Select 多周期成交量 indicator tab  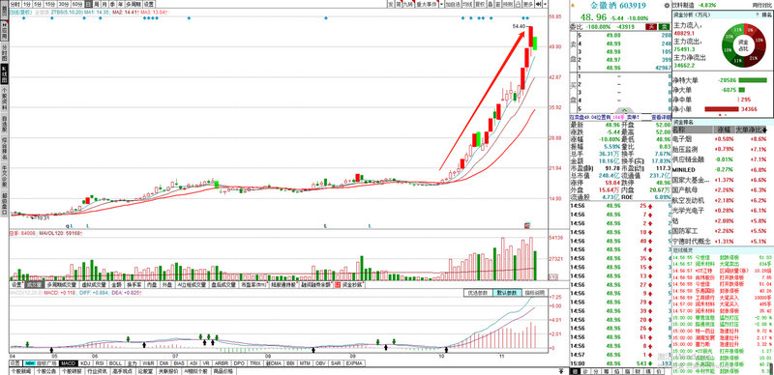click(x=61, y=285)
